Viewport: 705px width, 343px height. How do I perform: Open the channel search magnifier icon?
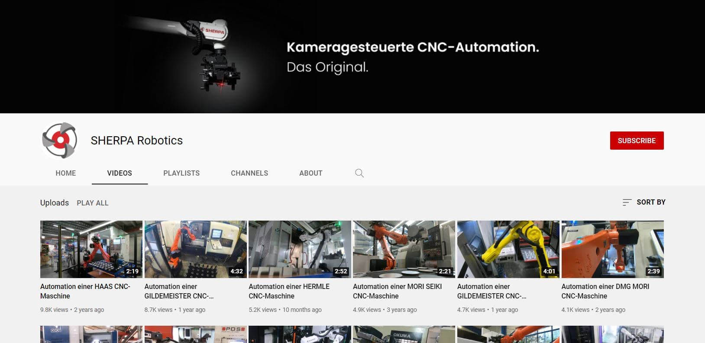(359, 173)
